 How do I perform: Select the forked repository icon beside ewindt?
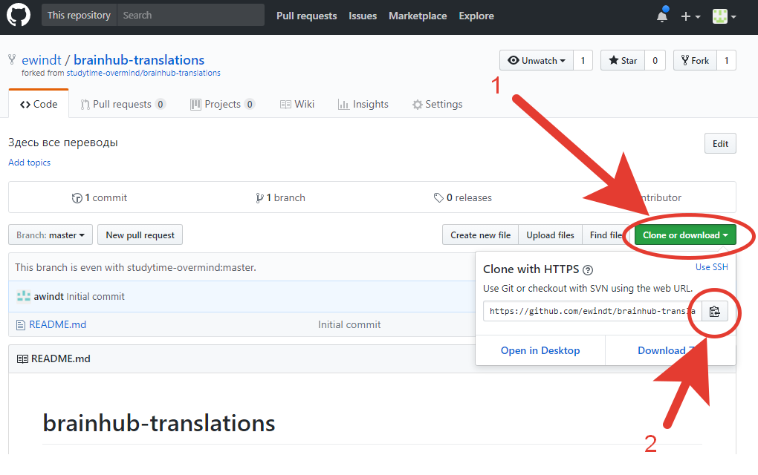click(x=12, y=59)
